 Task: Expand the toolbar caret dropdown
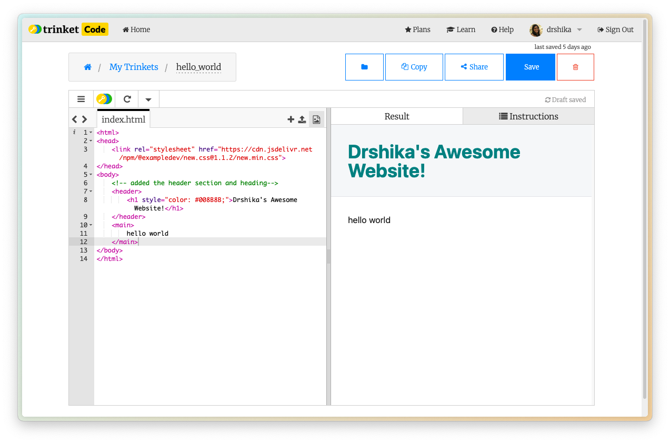coord(148,99)
